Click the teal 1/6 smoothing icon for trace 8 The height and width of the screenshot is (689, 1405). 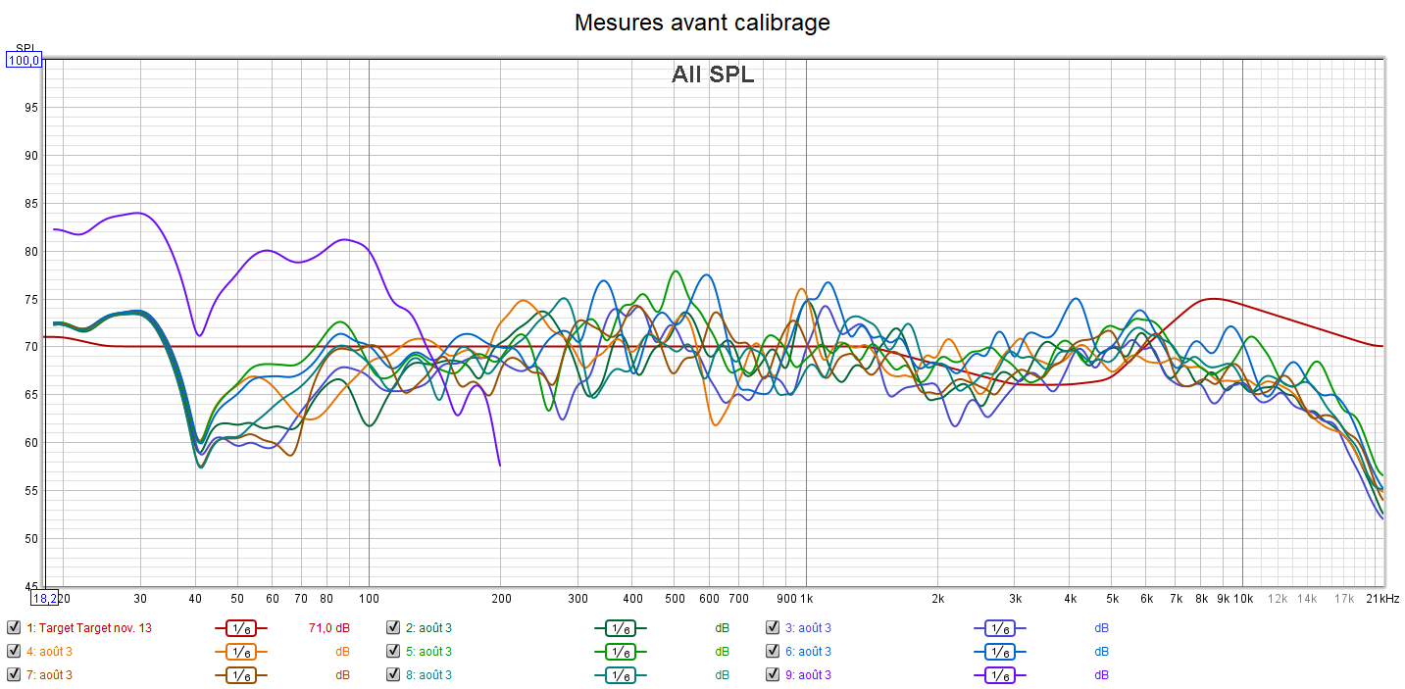coord(621,675)
